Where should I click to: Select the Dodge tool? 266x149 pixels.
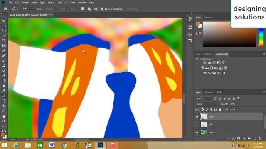[x=4, y=91]
